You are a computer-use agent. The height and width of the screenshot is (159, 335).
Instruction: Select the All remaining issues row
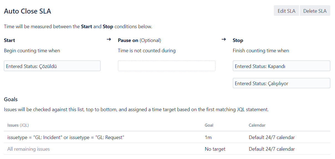click(x=167, y=149)
